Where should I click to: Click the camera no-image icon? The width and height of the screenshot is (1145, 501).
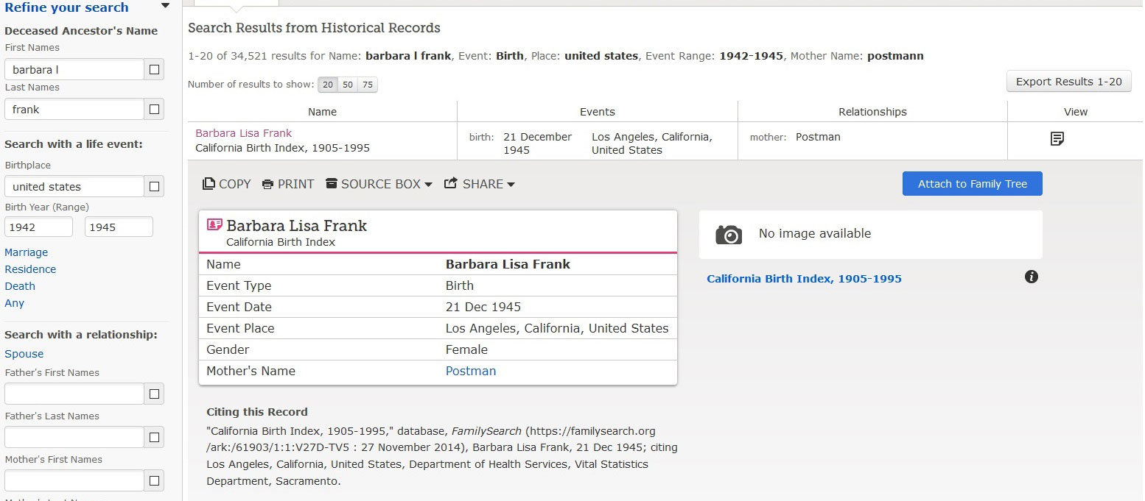click(729, 234)
